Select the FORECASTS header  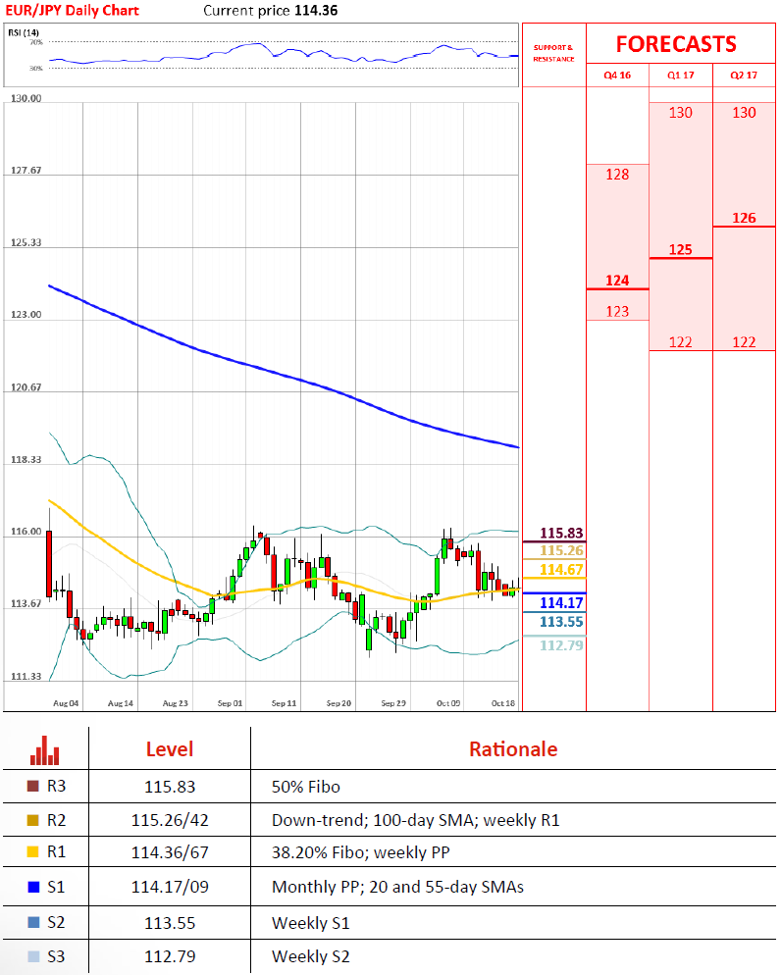point(676,44)
